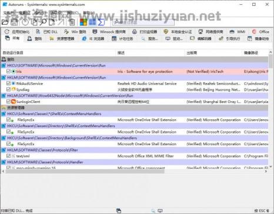Screen dimensions: 274x214
Task: Switch to the 网络提供商 tab
Action: coord(210,32)
